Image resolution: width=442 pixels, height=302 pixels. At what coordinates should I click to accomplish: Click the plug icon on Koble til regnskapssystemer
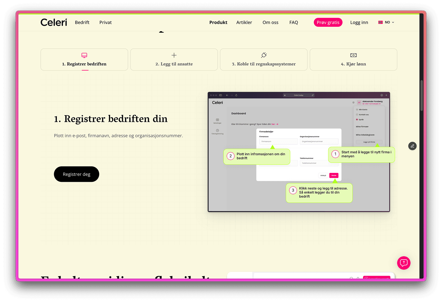coord(264,55)
